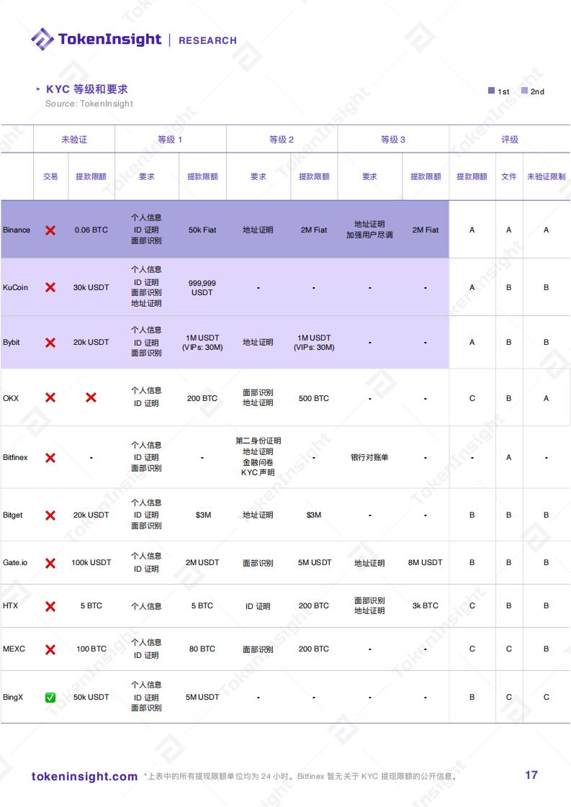The image size is (571, 807).
Task: Click the 100k USDT cell for Gate.io
Action: (91, 562)
